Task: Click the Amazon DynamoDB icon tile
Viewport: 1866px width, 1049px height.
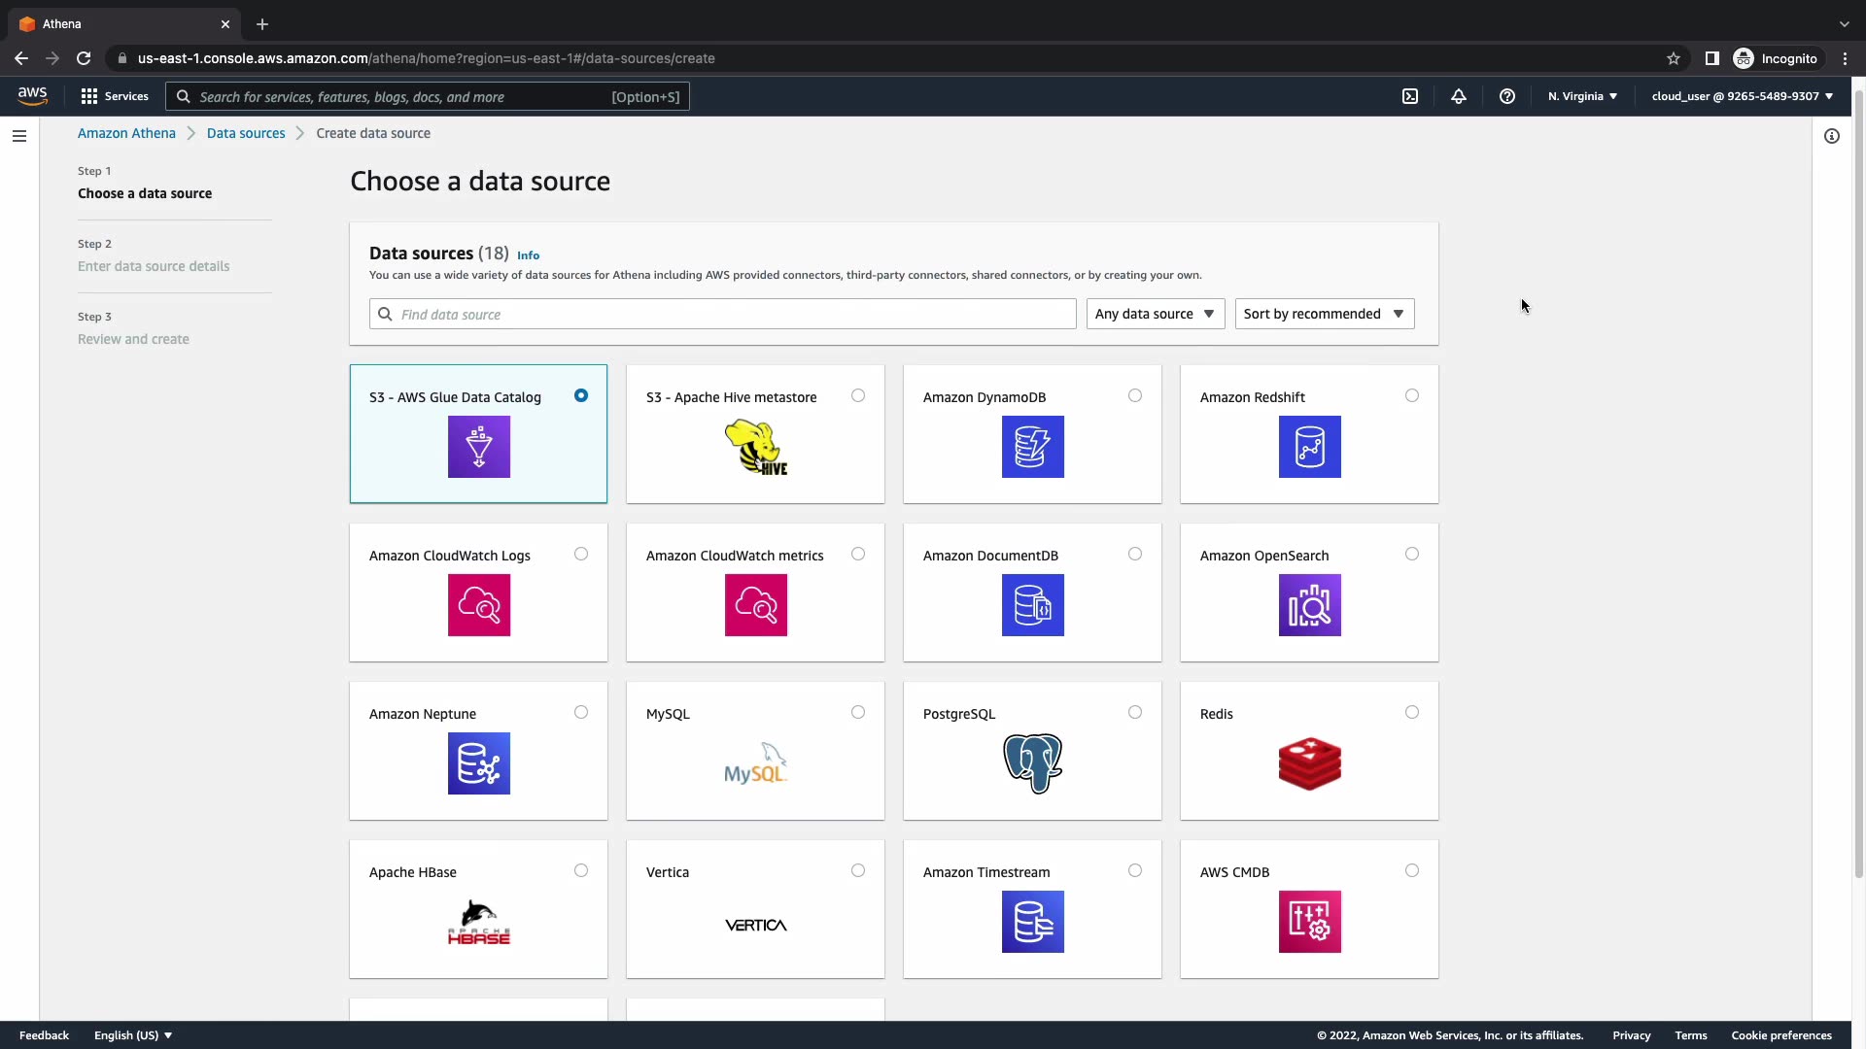Action: pyautogui.click(x=1032, y=447)
